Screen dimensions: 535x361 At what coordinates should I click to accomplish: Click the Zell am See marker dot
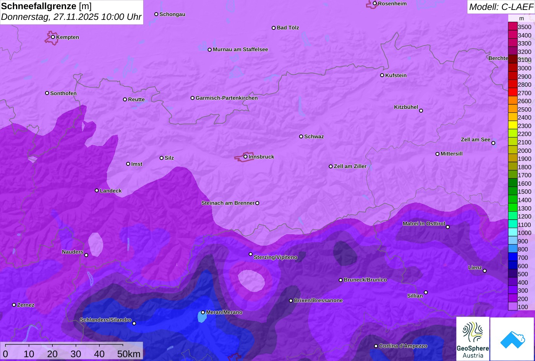(493, 143)
